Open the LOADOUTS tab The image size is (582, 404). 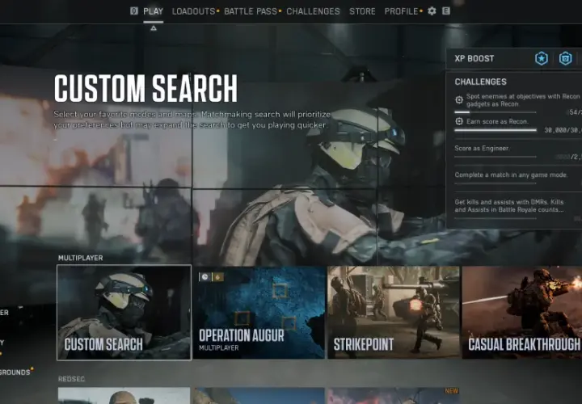pyautogui.click(x=193, y=11)
